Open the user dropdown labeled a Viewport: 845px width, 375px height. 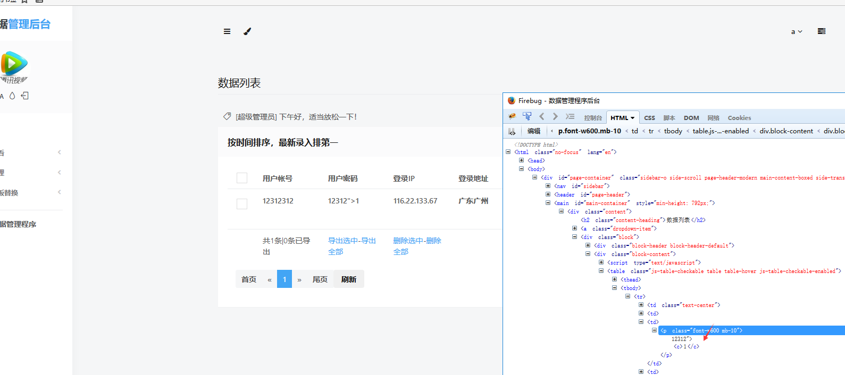[x=797, y=32]
